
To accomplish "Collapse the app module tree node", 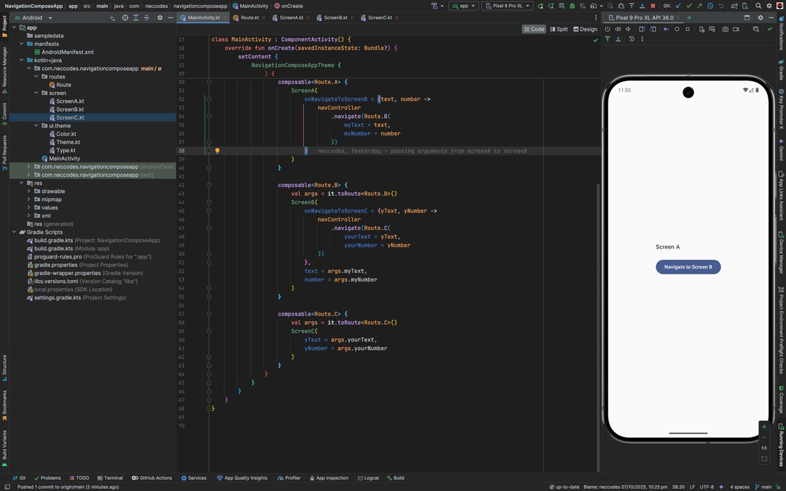I will tap(15, 27).
